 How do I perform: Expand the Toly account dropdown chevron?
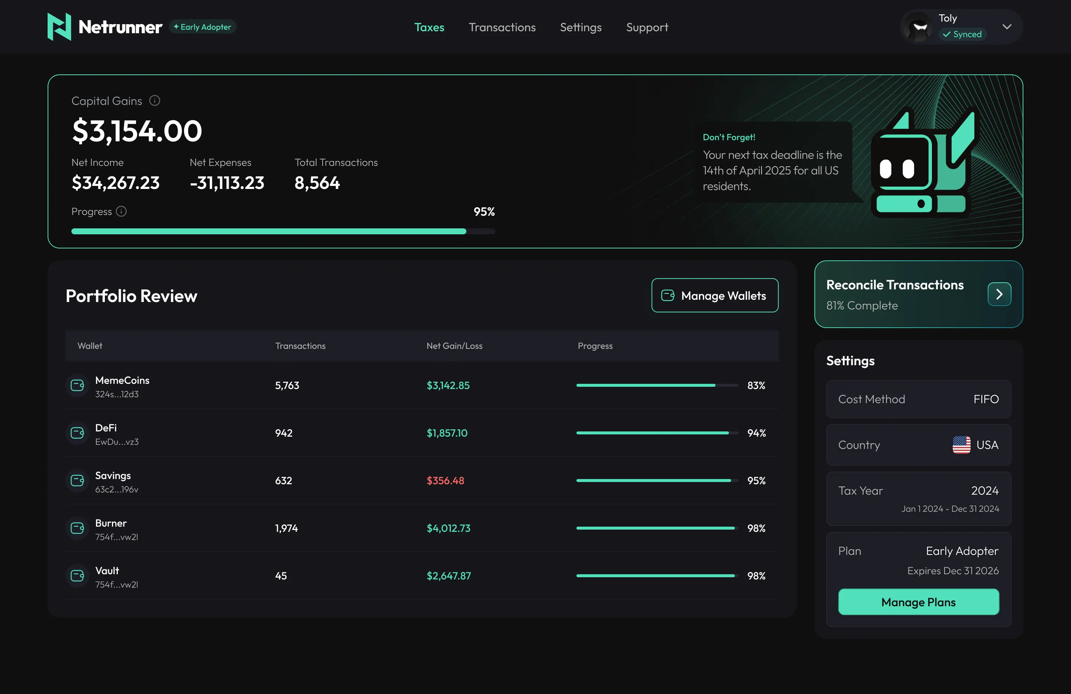[x=1007, y=26]
